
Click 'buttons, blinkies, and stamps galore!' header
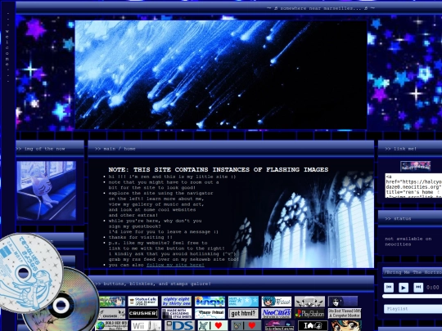(x=231, y=284)
